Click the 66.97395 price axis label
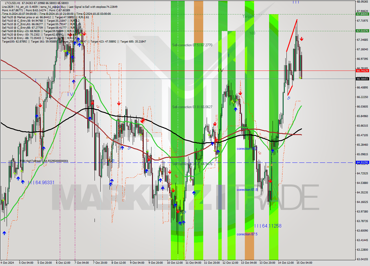 pos(362,59)
